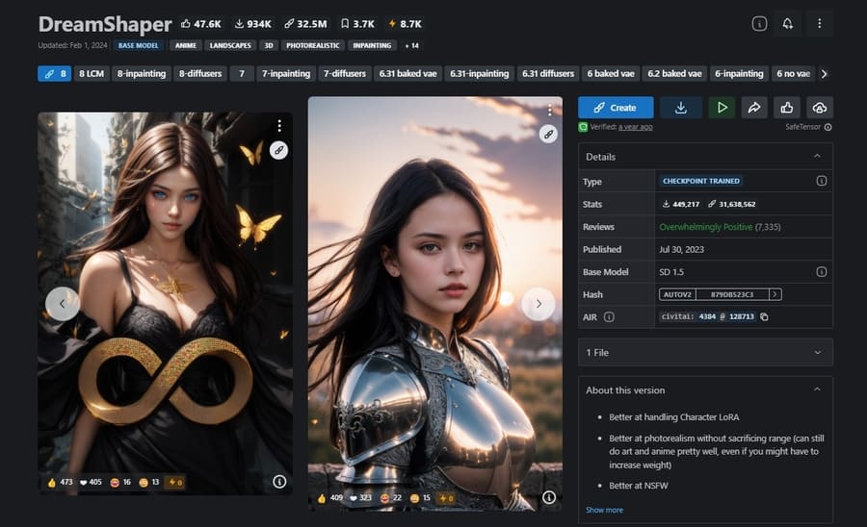The image size is (867, 527).
Task: Select the 8-diffusers version tab
Action: (200, 73)
